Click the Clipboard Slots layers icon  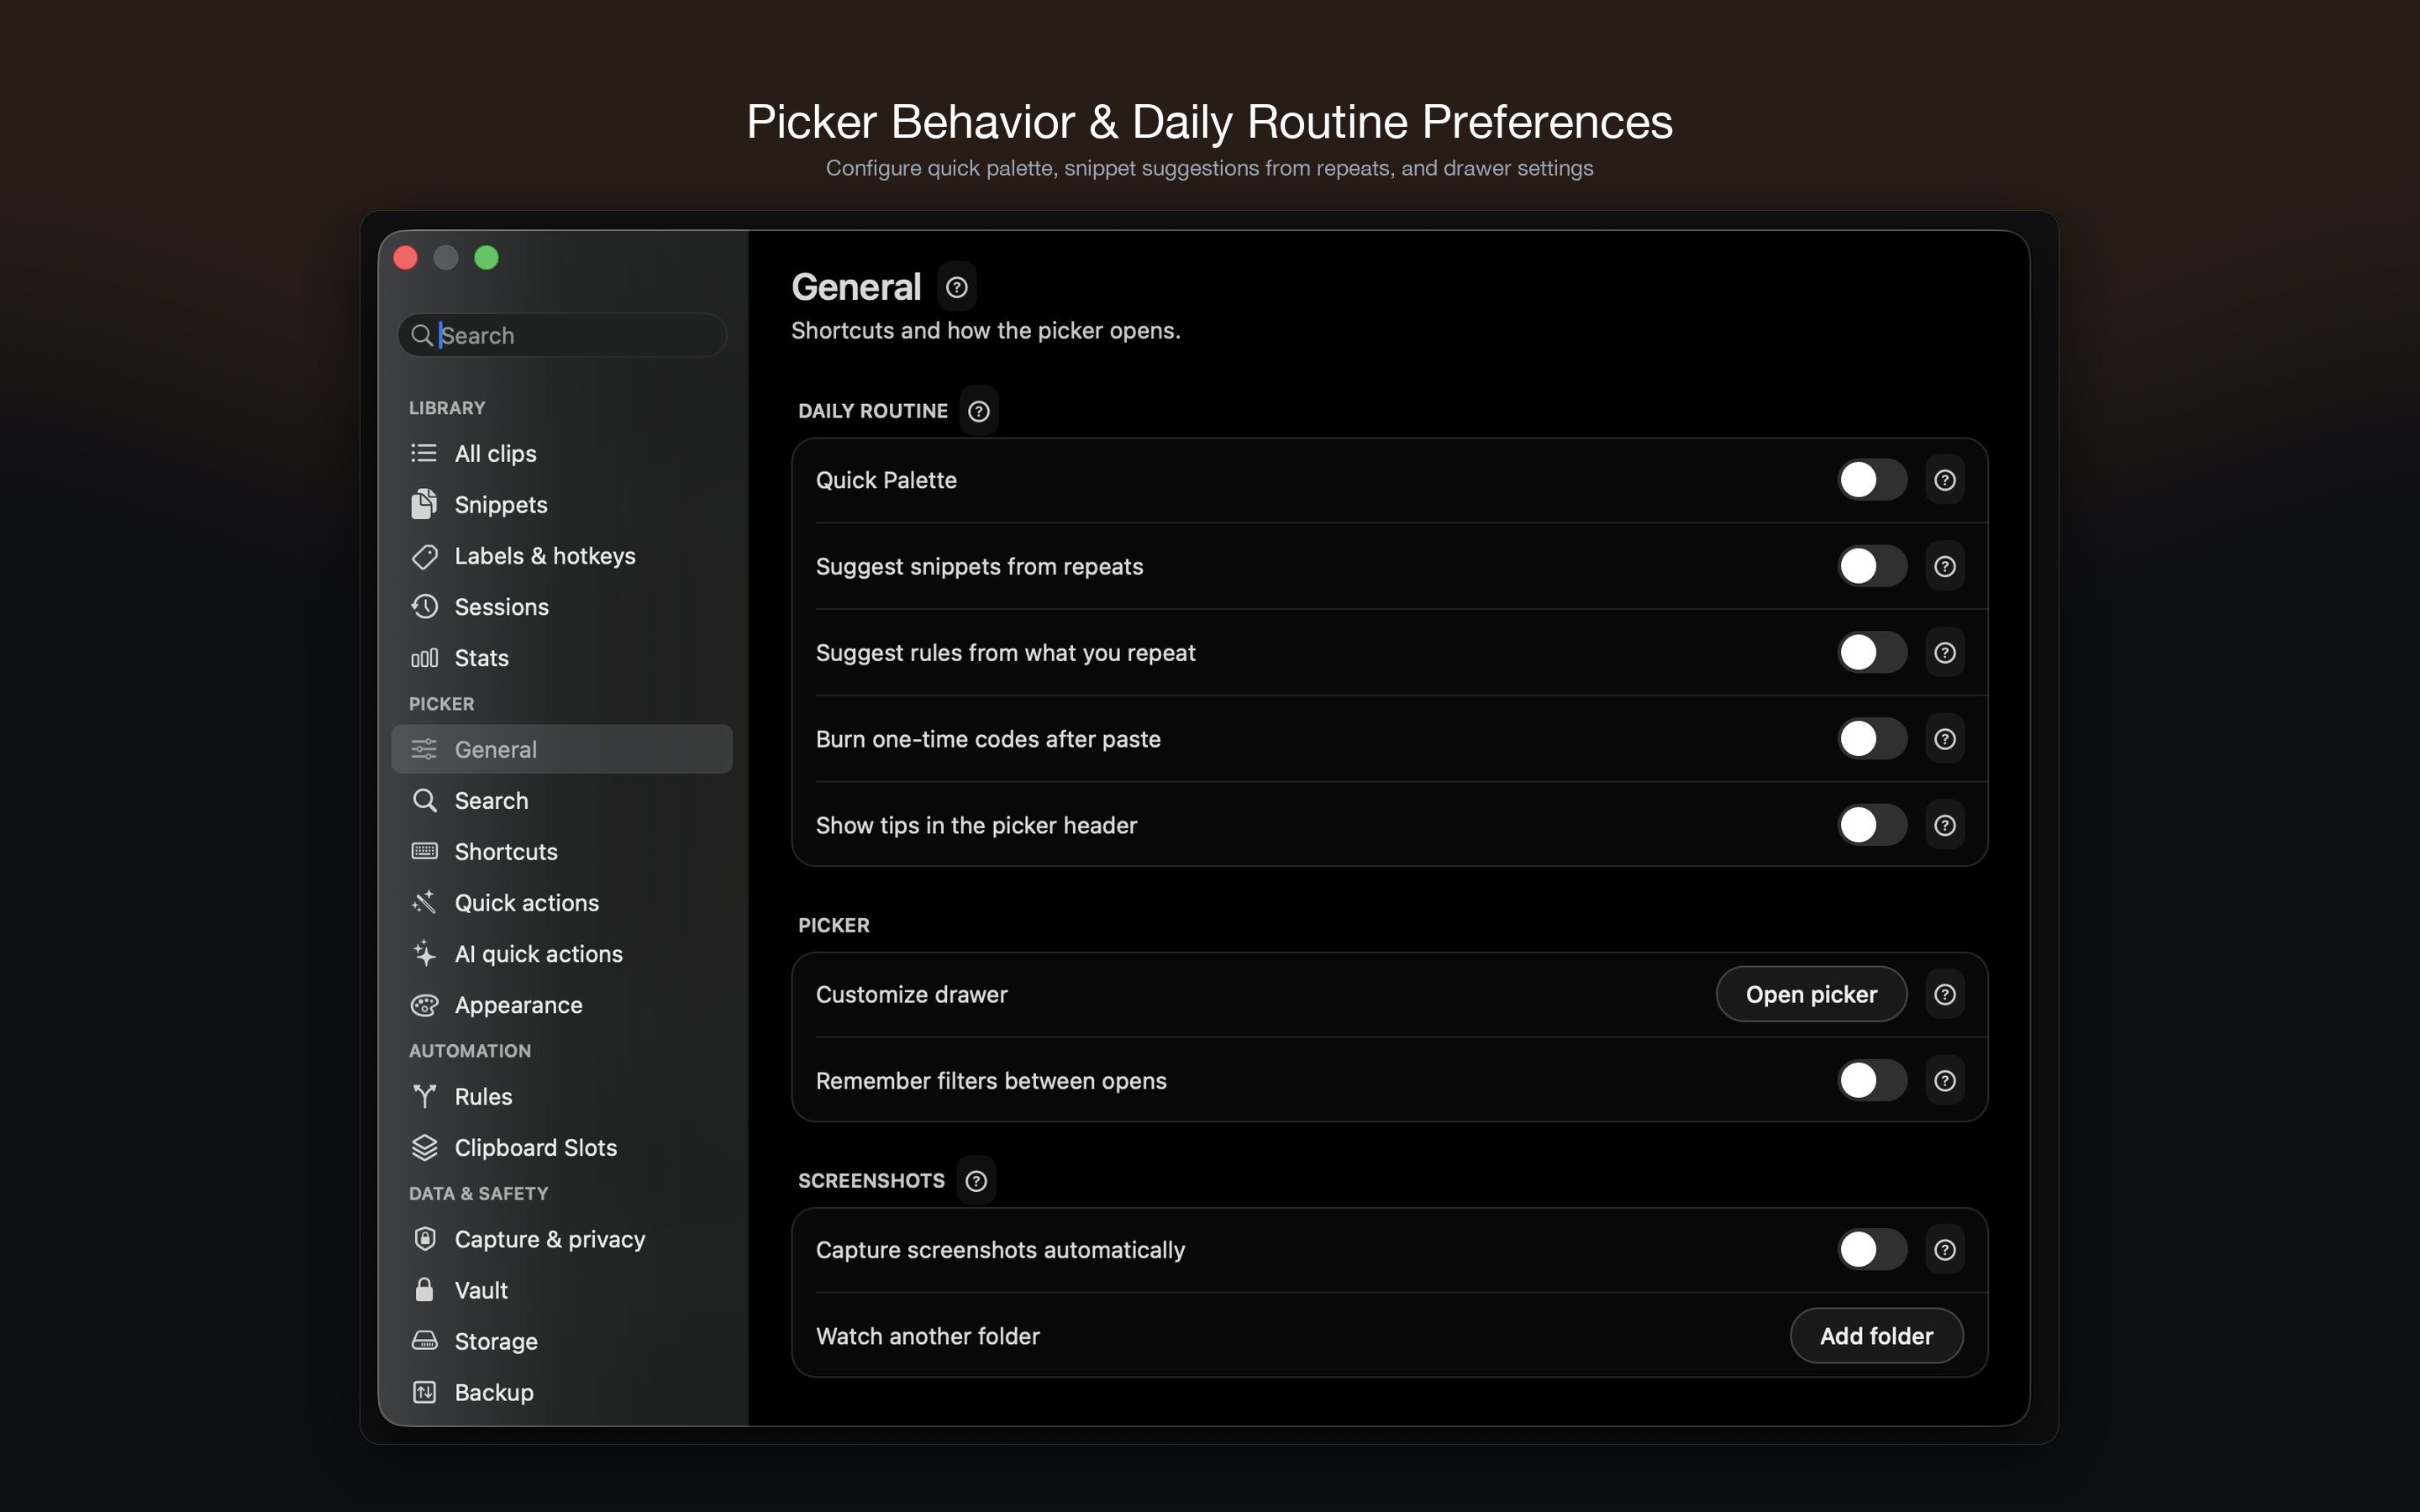tap(424, 1147)
